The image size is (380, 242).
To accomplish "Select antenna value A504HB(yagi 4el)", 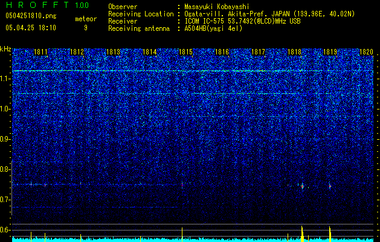I will point(213,28).
